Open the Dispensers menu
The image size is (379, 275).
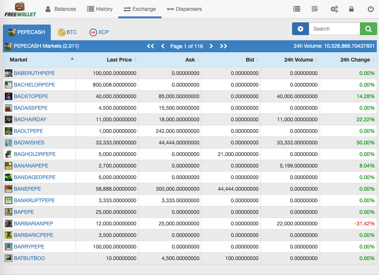[x=184, y=9]
